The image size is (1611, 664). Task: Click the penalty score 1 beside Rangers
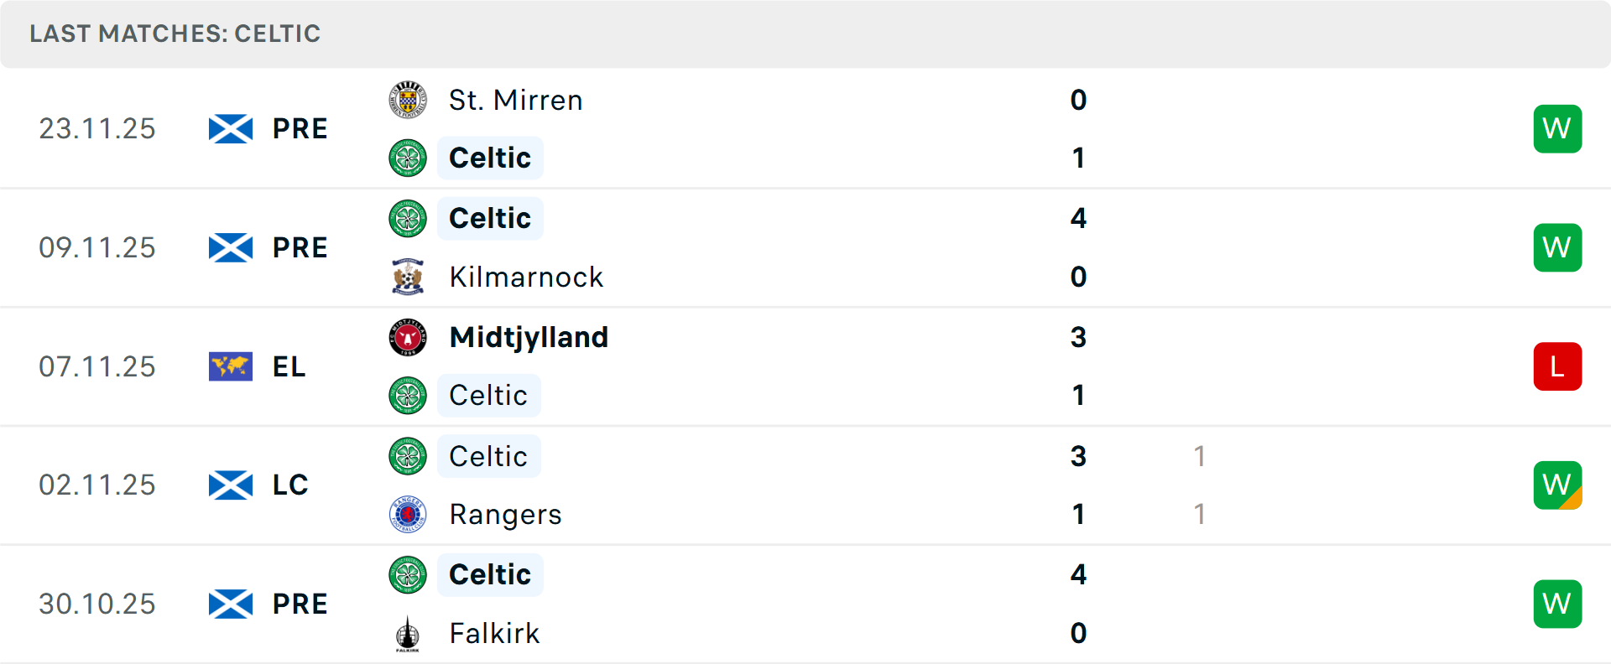tap(1200, 515)
